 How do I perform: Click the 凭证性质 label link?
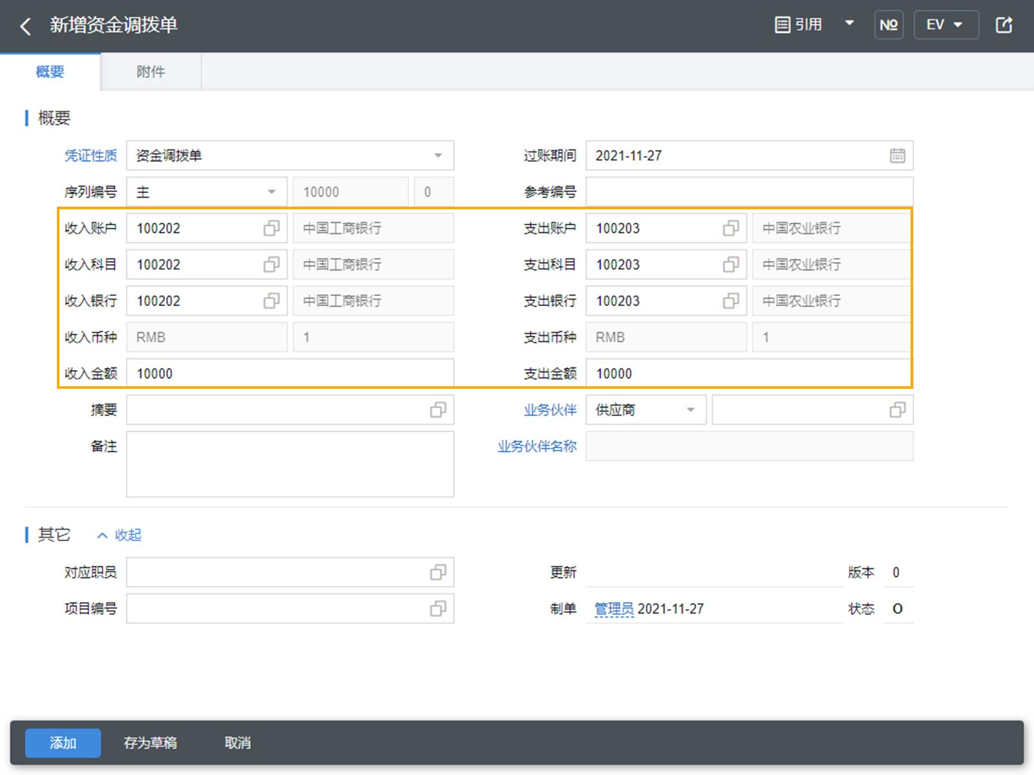[90, 156]
